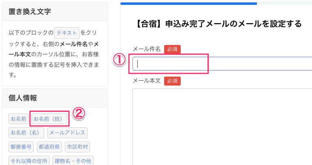
Task: Click the 置き換え文字 panel header
Action: 55,12
